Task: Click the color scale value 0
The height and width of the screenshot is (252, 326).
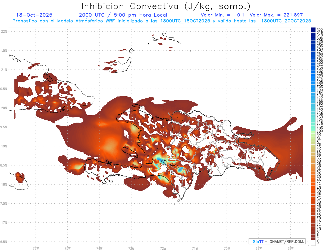Action: click(318, 243)
